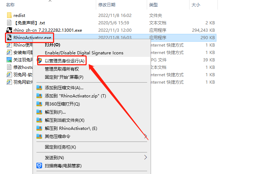Click the RhinoActivator.exe file icon
This screenshot has height=174, width=267.
pos(9,37)
